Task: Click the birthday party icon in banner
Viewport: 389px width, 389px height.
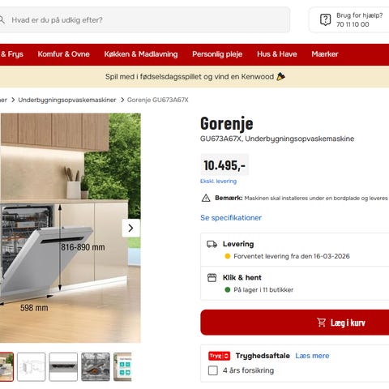Action: (280, 77)
